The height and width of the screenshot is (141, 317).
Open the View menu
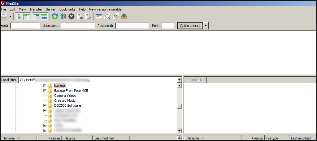tap(22, 9)
